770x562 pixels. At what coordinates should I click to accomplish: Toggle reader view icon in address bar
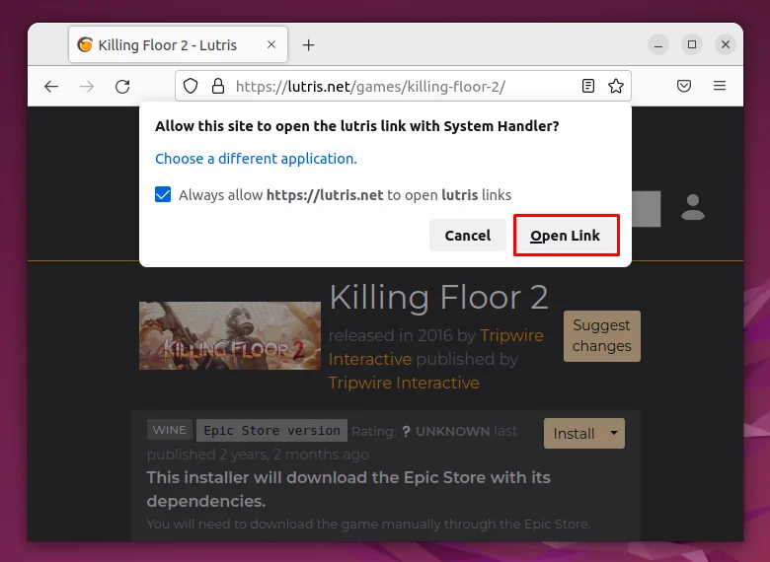point(587,86)
